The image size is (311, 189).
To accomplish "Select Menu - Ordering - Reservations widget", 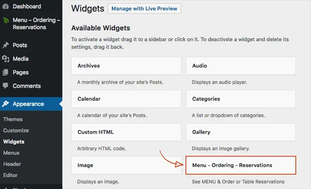I will [x=241, y=165].
